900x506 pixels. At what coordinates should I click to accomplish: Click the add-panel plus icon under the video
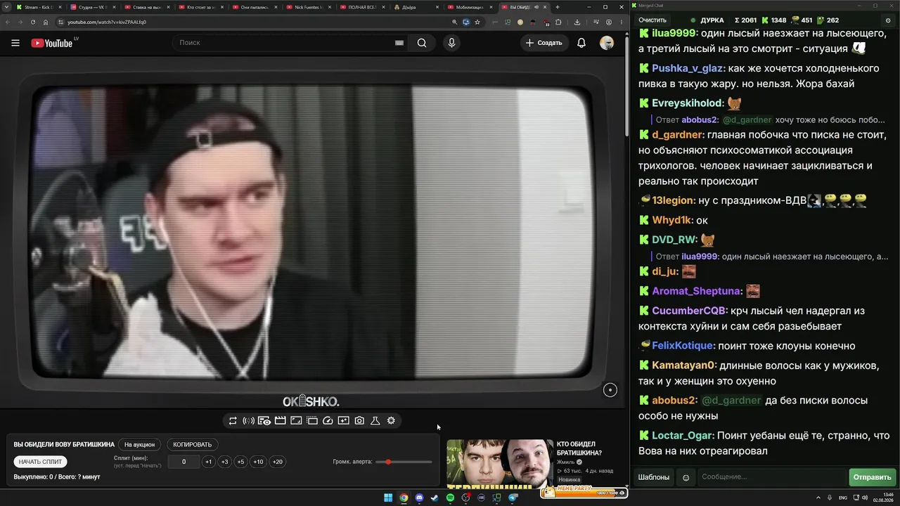click(343, 421)
